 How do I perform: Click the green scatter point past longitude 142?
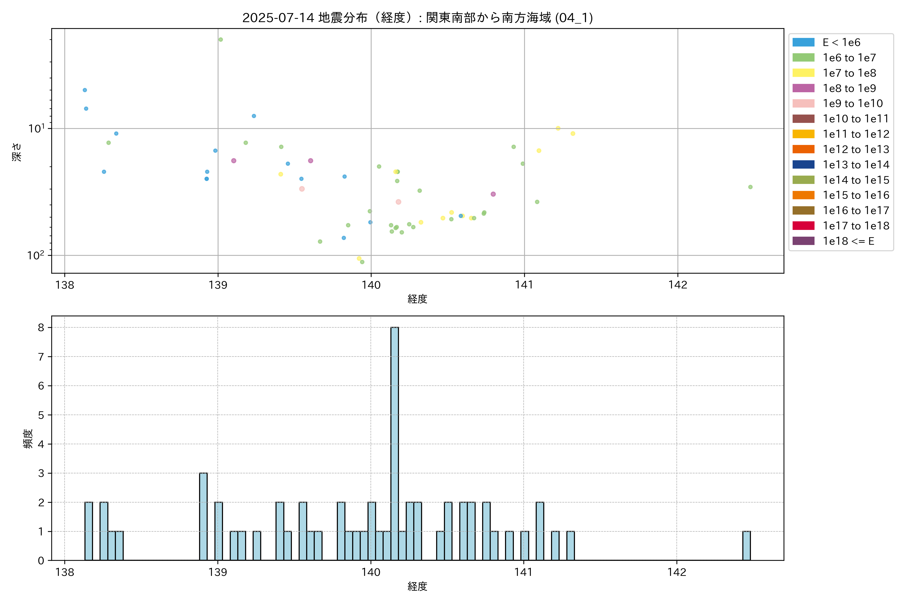(750, 187)
